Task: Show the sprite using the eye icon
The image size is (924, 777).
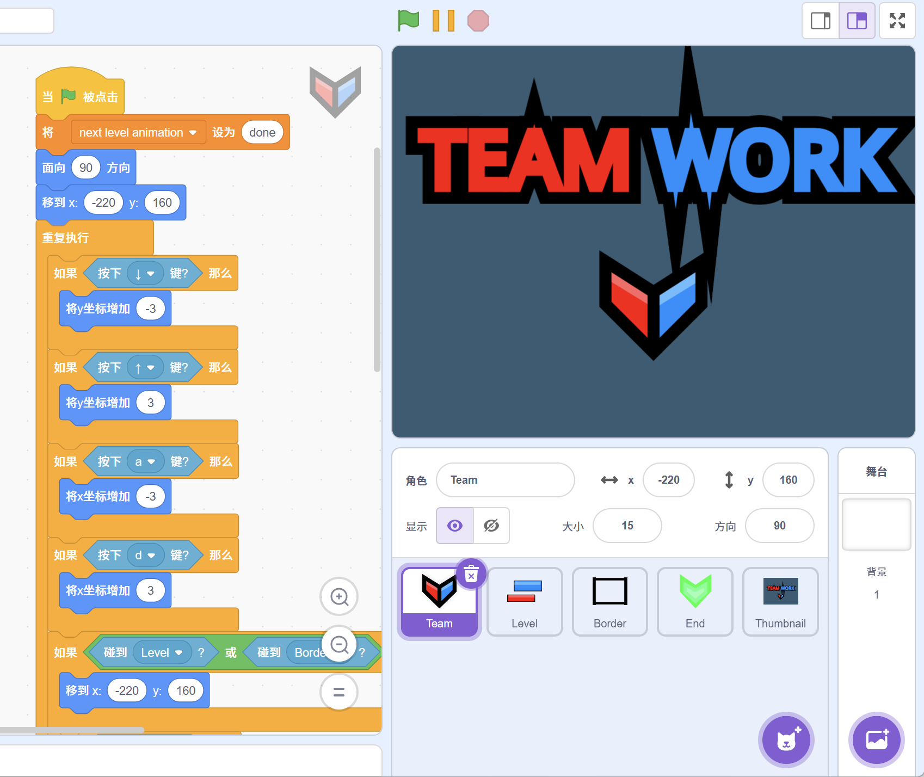Action: coord(455,526)
